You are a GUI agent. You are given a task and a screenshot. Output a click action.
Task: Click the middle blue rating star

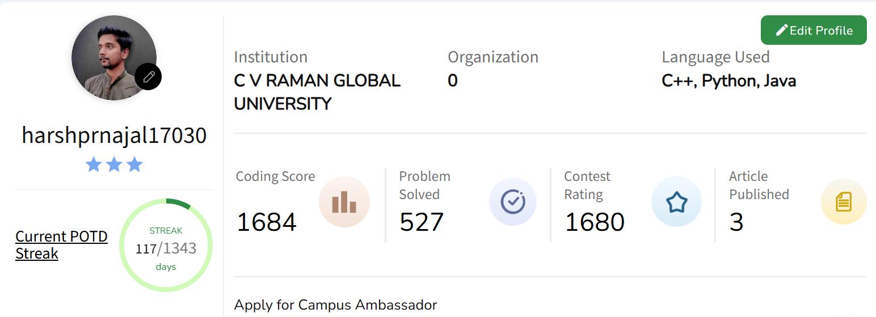click(114, 165)
